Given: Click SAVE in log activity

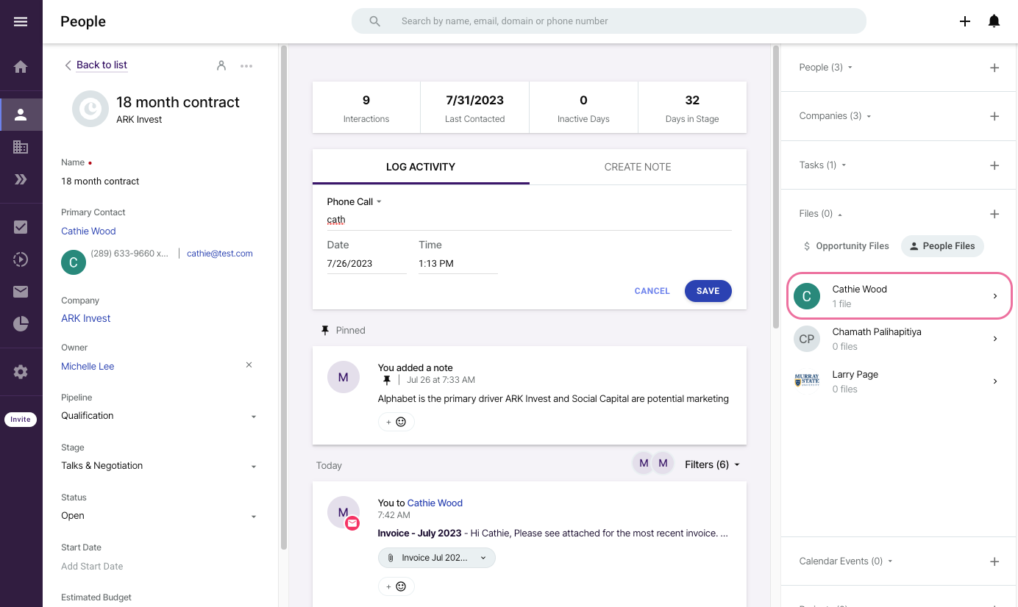Looking at the screenshot, I should coord(708,291).
